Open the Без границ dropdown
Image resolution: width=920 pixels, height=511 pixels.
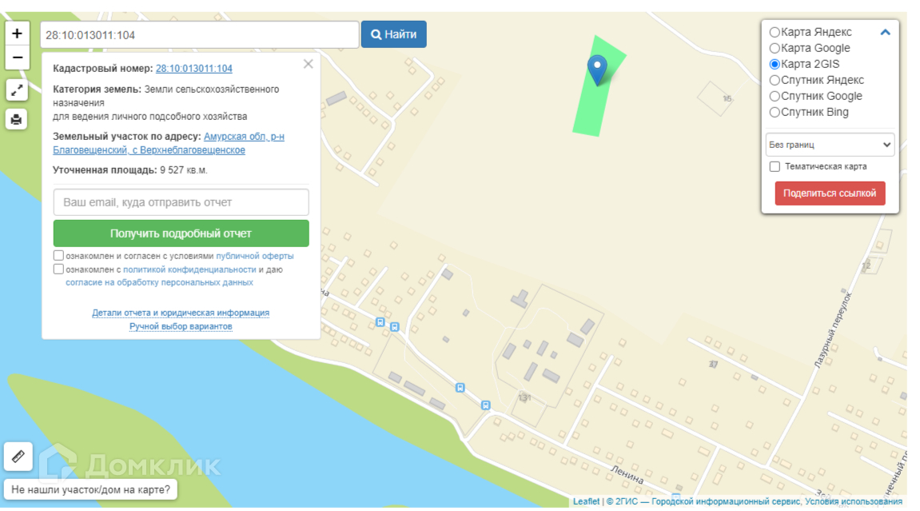[x=830, y=145]
